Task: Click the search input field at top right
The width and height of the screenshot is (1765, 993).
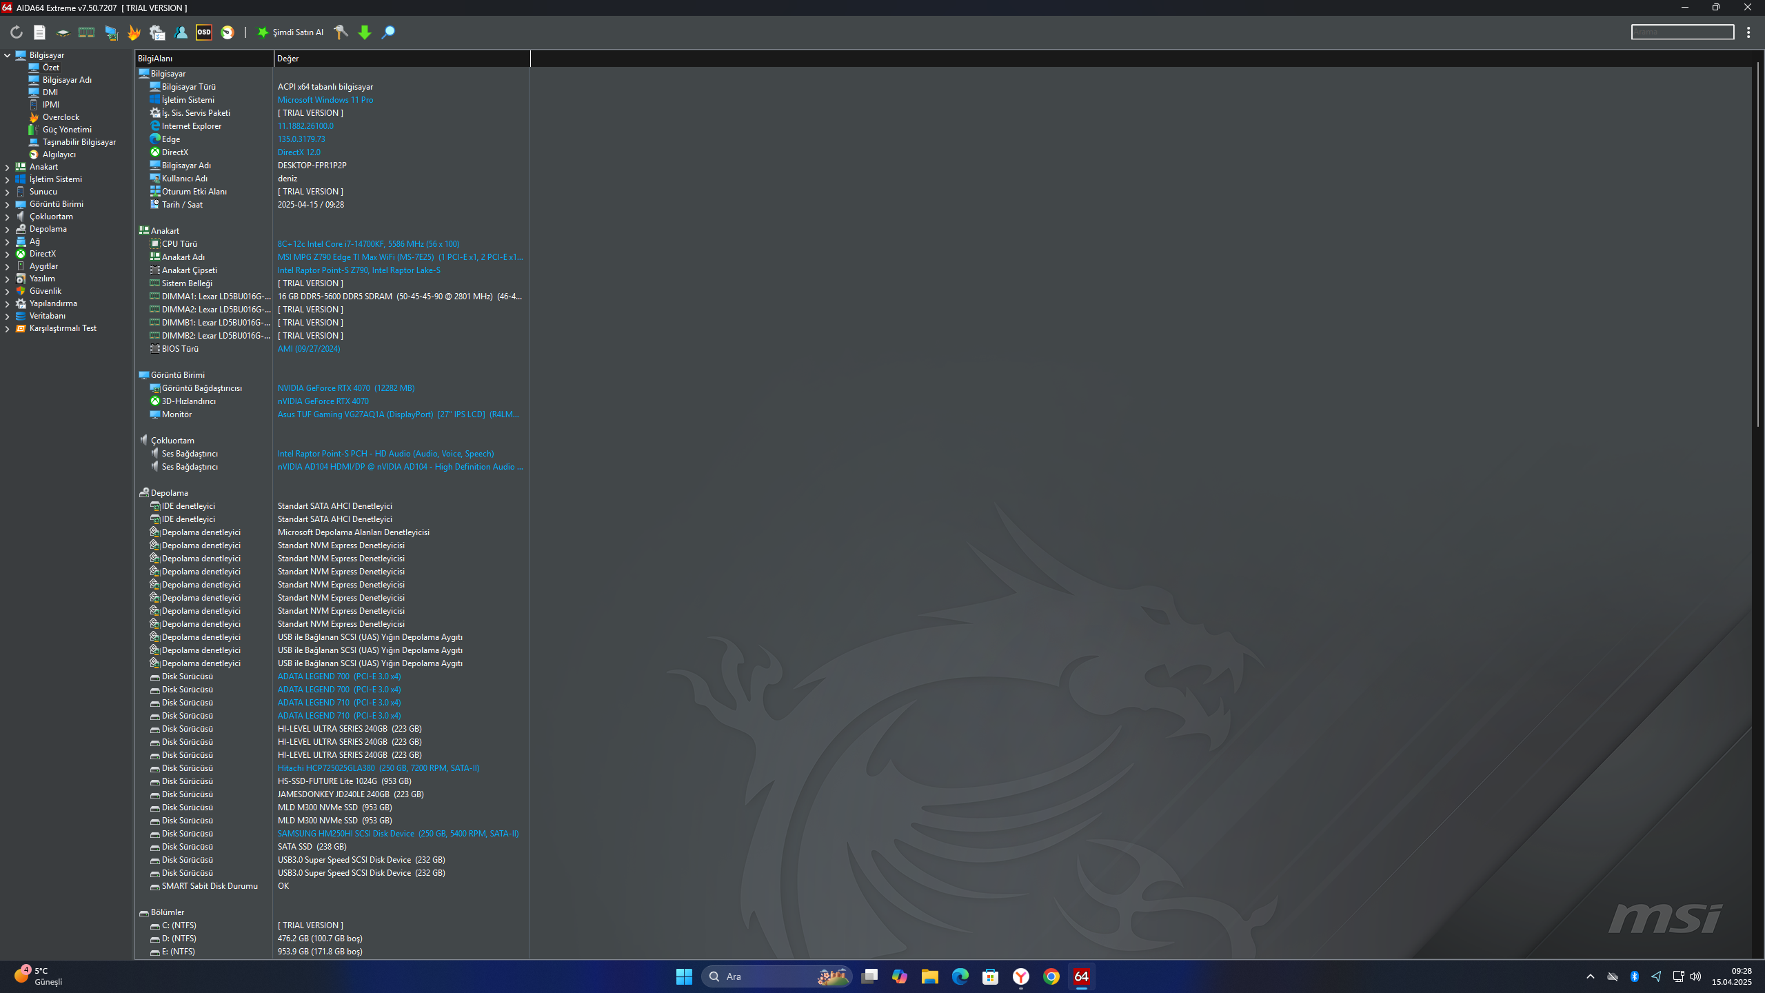Action: pyautogui.click(x=1682, y=32)
